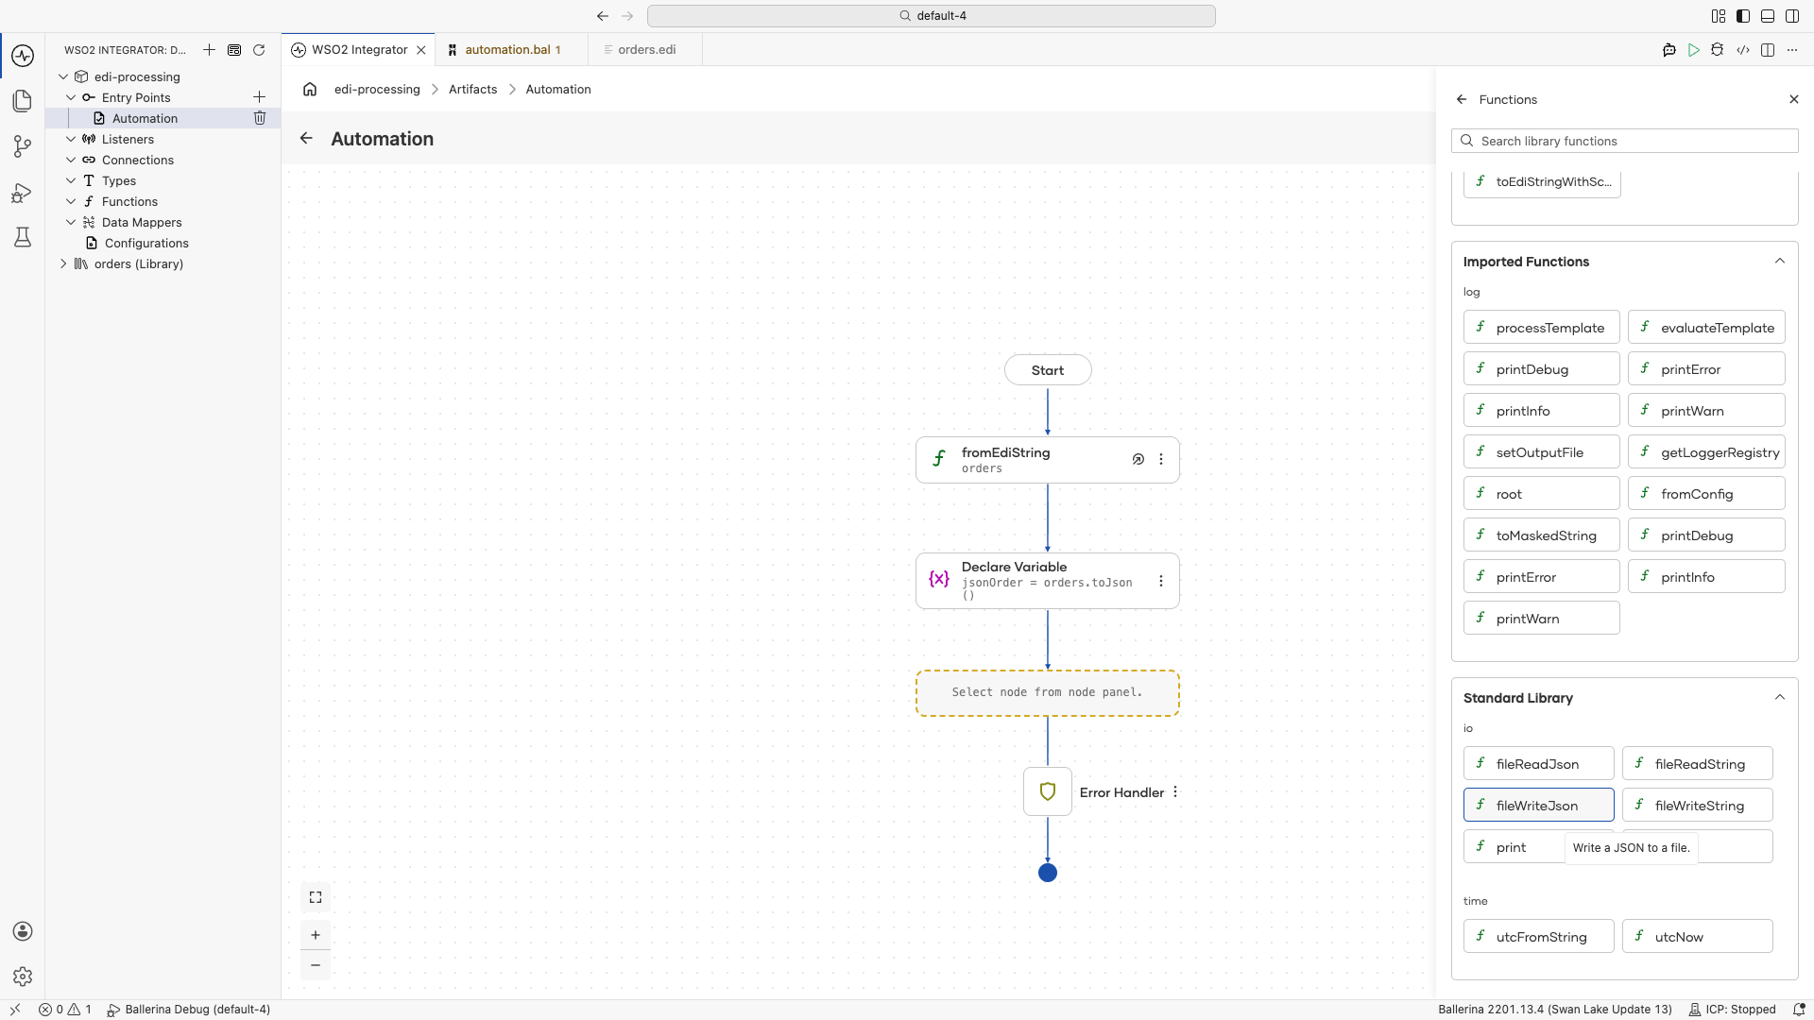
Task: Collapse the Standard Library section
Action: pos(1780,697)
